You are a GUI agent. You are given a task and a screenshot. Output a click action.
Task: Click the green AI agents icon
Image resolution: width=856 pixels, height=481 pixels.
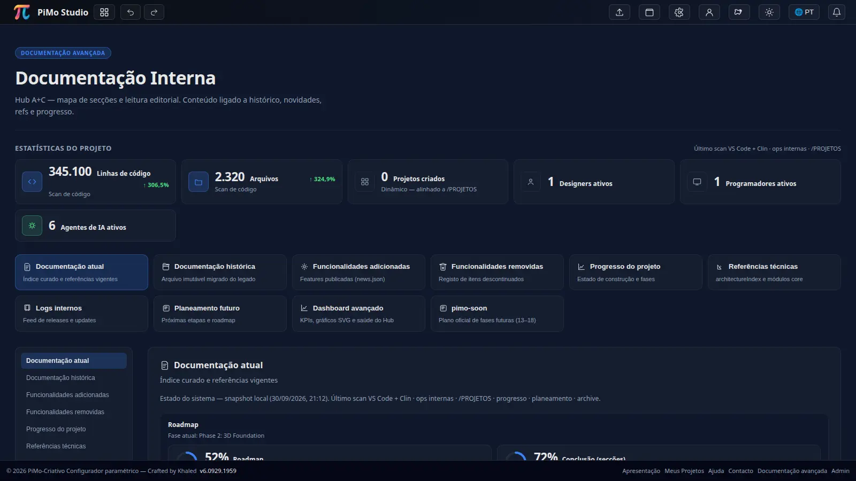point(32,226)
